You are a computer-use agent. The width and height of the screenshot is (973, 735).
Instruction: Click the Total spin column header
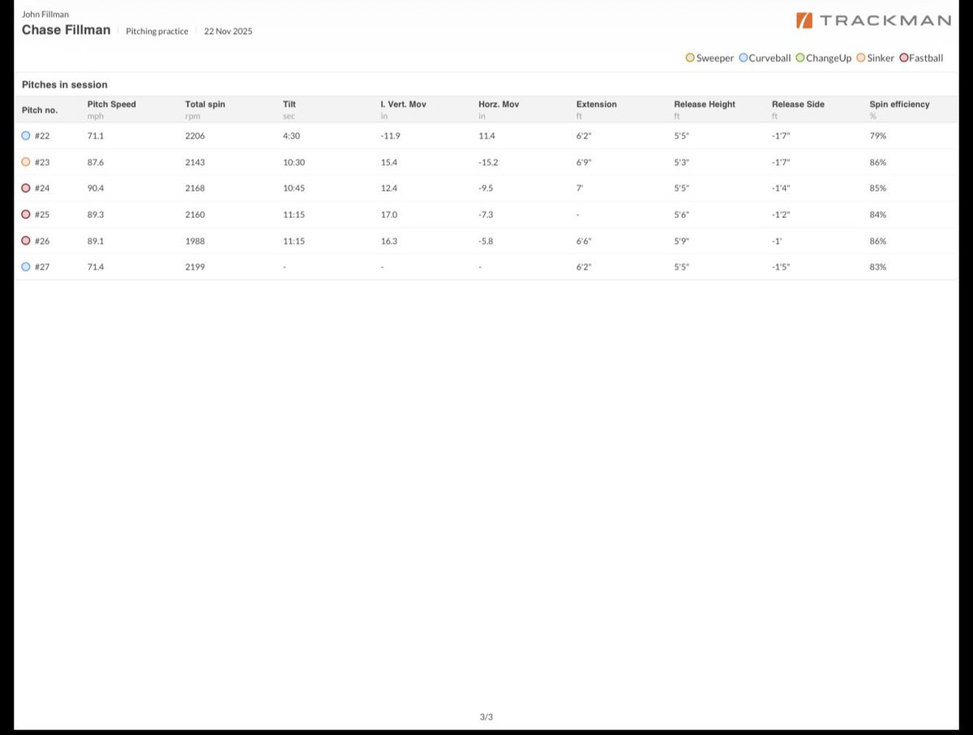(x=205, y=105)
